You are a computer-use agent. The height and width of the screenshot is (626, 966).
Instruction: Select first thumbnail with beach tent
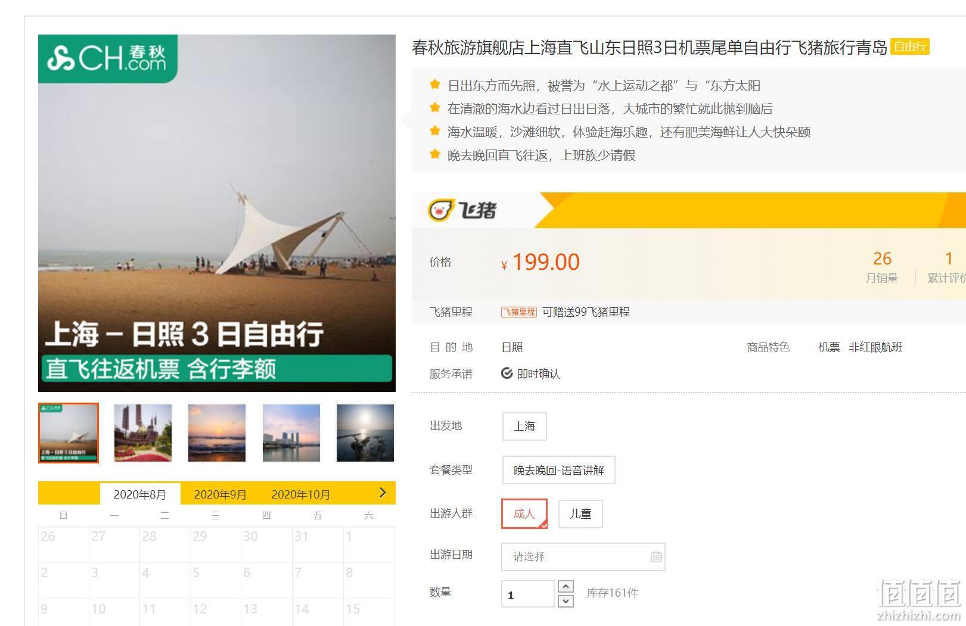[x=69, y=433]
